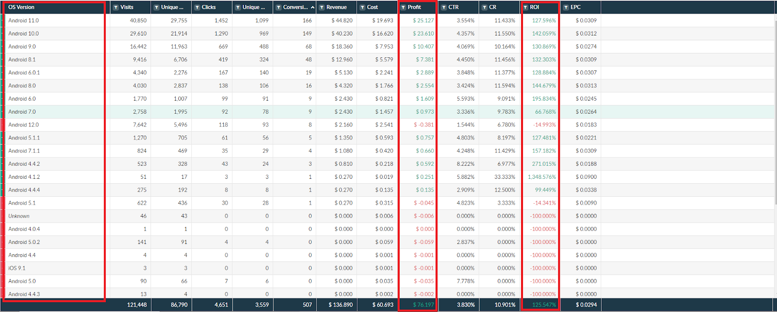Click the iOS 9.1 row
Screen dimensions: 777x312
[17, 268]
